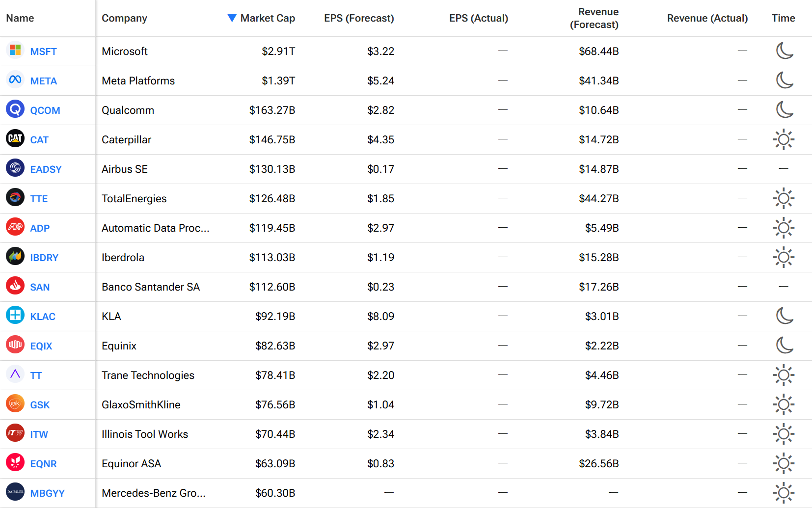Sort by Revenue (Forecast) column header
The width and height of the screenshot is (812, 508).
[x=594, y=18]
